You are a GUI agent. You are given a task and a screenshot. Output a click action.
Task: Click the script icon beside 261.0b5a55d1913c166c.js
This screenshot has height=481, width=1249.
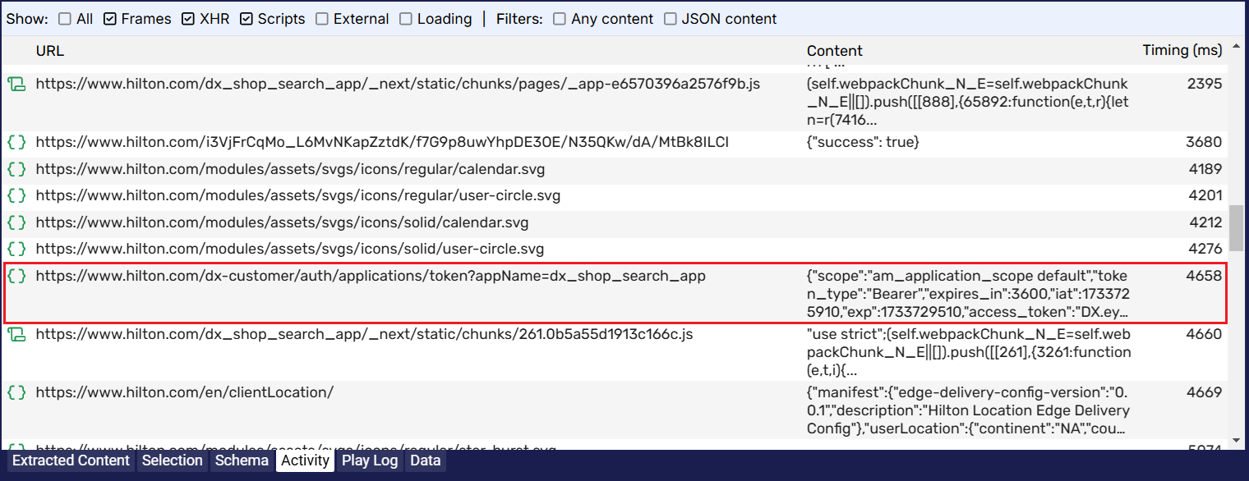click(x=16, y=334)
